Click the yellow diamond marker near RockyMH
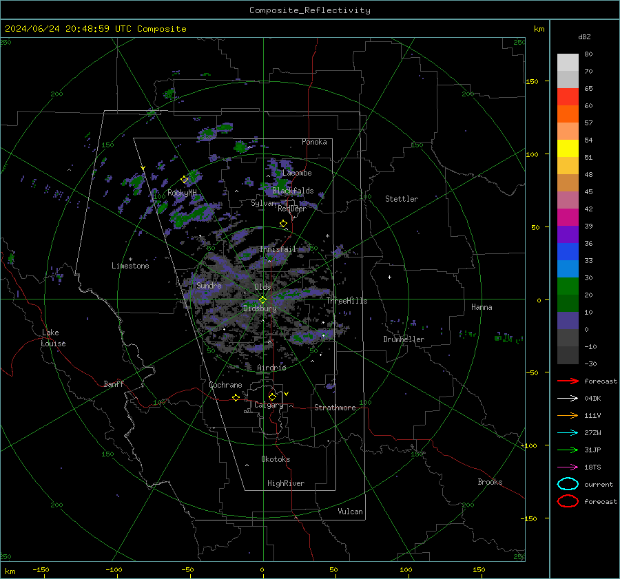Viewport: 620px width, 579px height. point(184,180)
